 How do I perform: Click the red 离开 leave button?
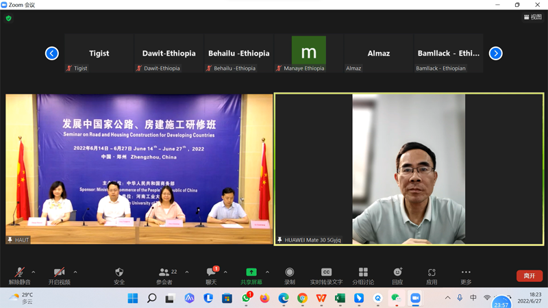coord(529,276)
